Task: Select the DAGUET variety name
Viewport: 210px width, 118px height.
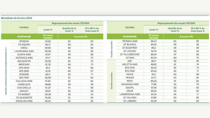Action: click(24, 91)
